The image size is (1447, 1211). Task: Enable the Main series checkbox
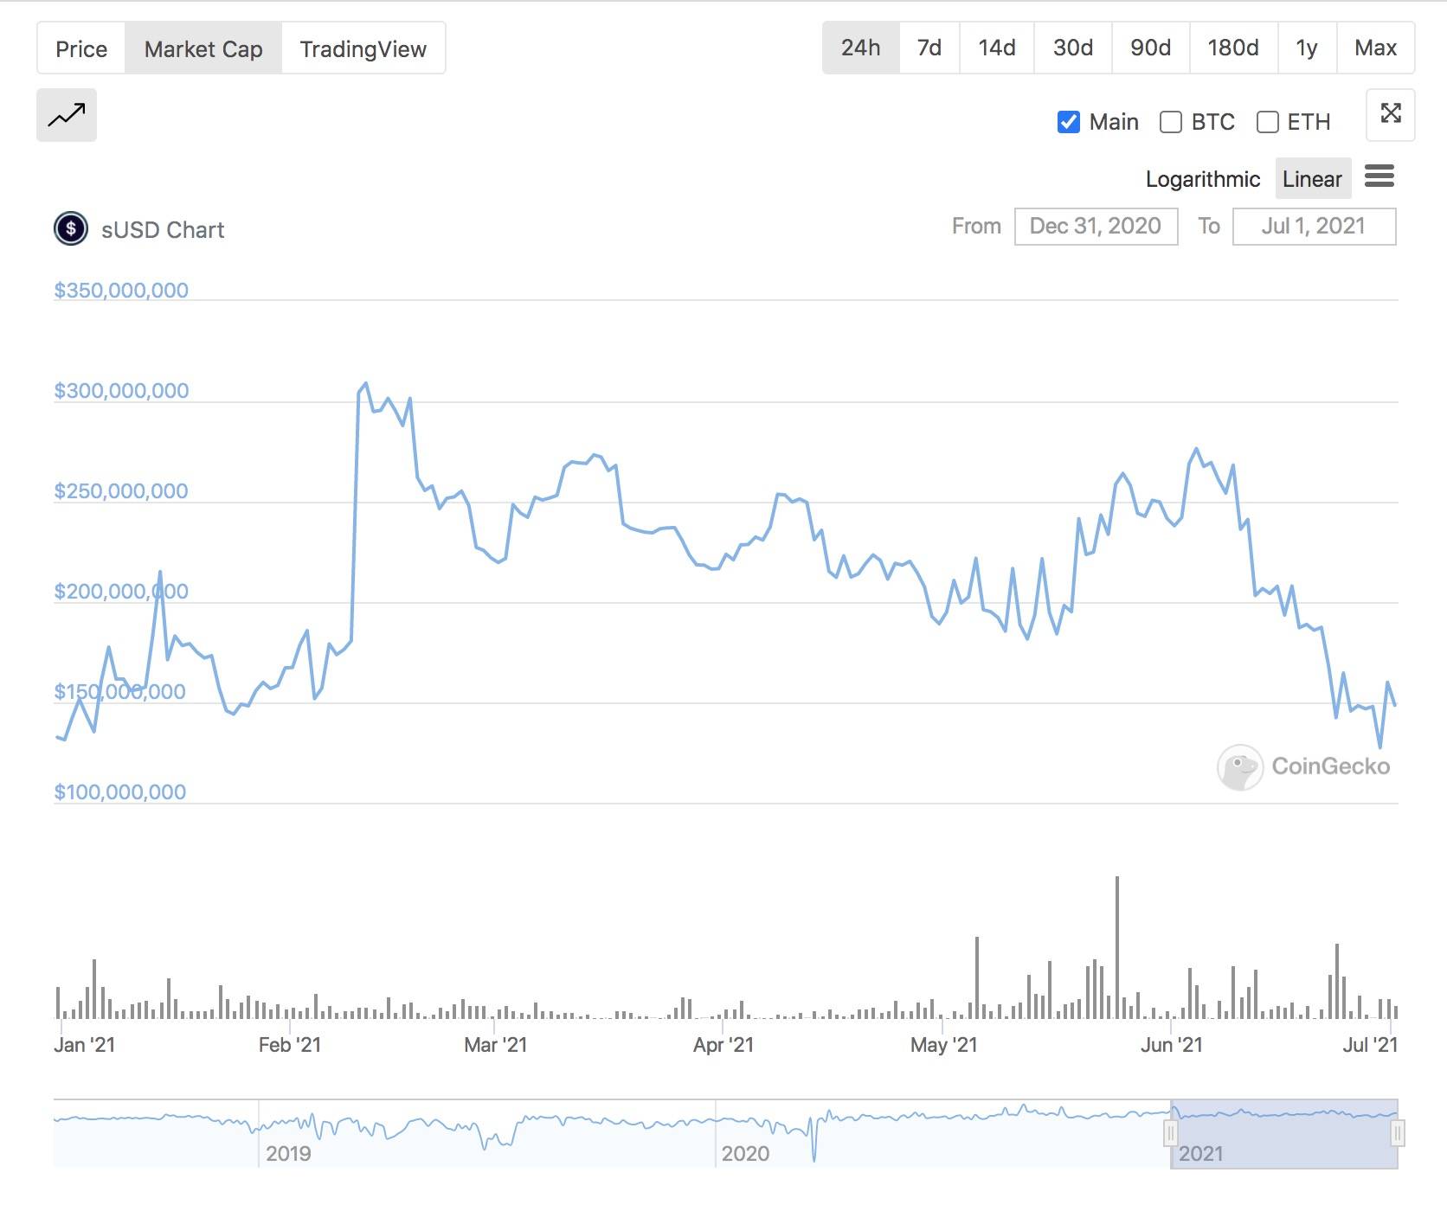[1069, 122]
